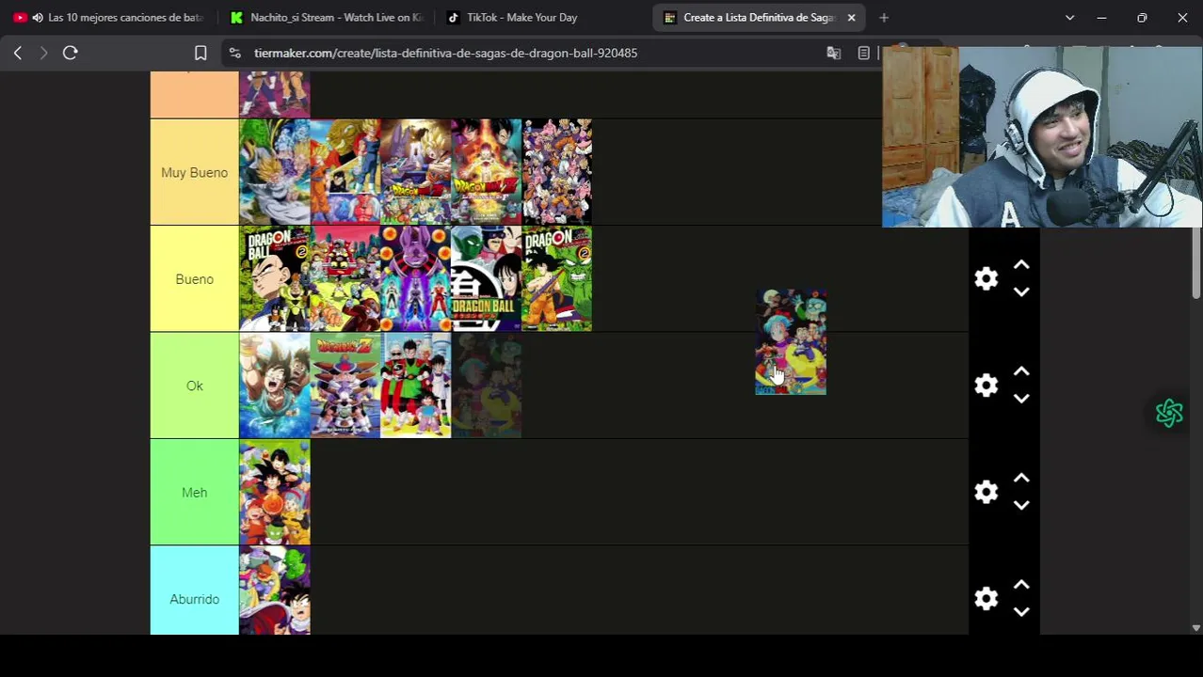Minimize the browser window

[x=1101, y=18]
